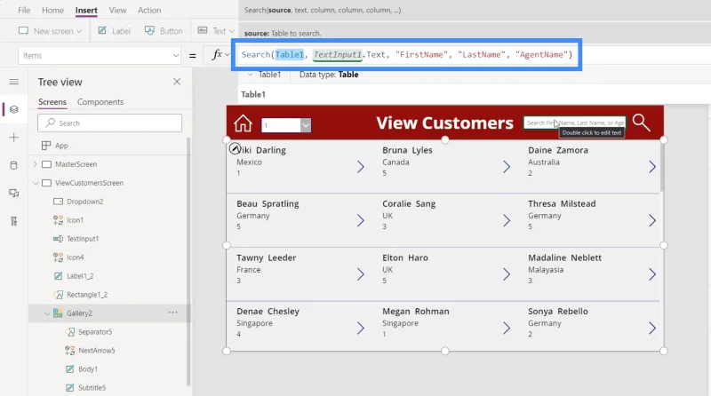
Task: Click the plus Insert icon in the left rail
Action: point(14,138)
